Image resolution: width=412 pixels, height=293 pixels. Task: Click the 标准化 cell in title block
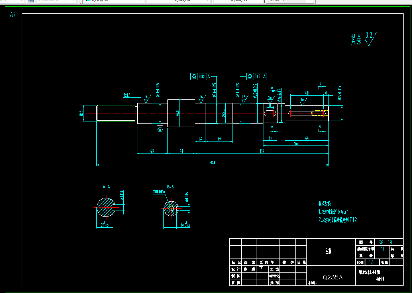point(274,276)
